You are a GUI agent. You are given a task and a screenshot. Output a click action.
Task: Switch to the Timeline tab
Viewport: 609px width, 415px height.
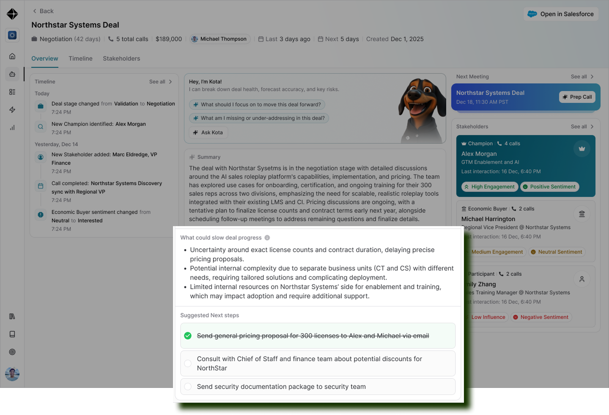(80, 58)
